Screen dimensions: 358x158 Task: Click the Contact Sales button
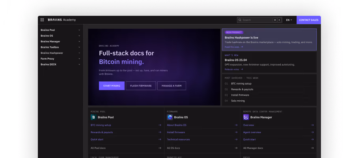click(309, 20)
